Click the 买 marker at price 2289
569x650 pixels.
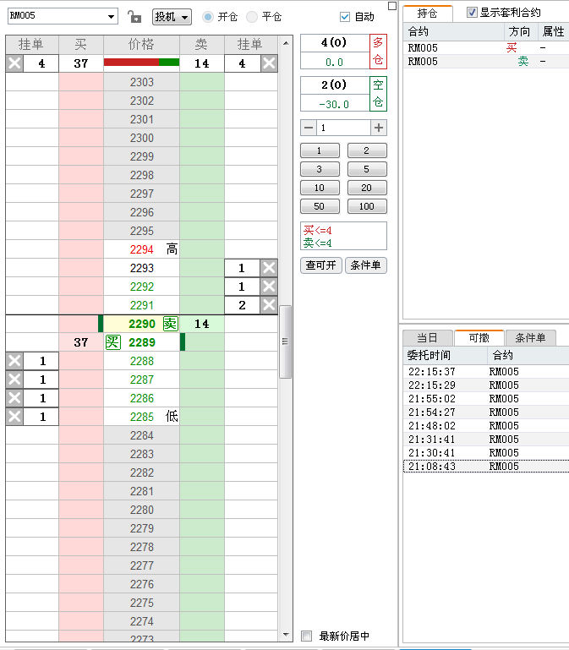point(112,342)
